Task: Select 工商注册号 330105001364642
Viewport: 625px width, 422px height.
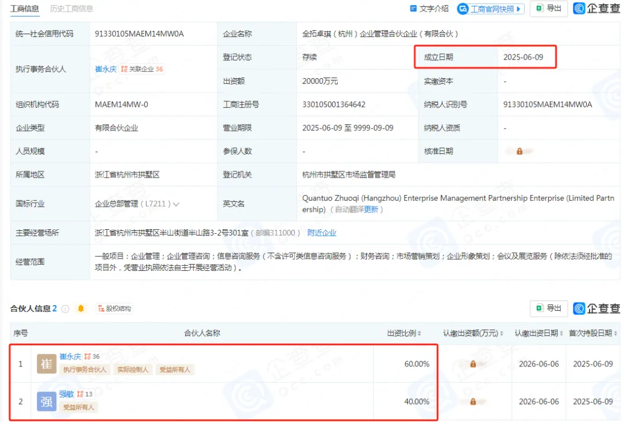Action: [334, 105]
